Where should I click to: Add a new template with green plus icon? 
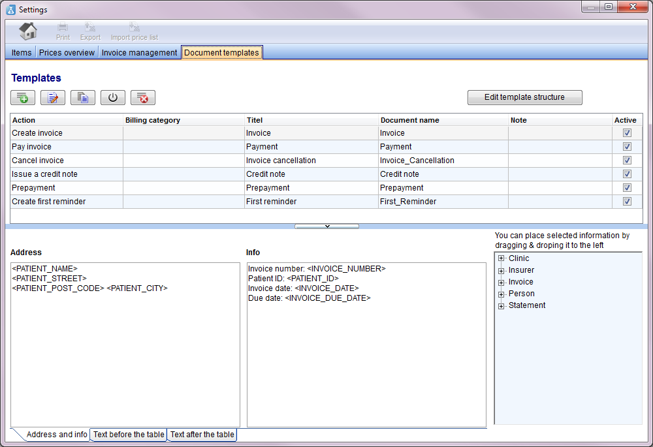click(23, 97)
